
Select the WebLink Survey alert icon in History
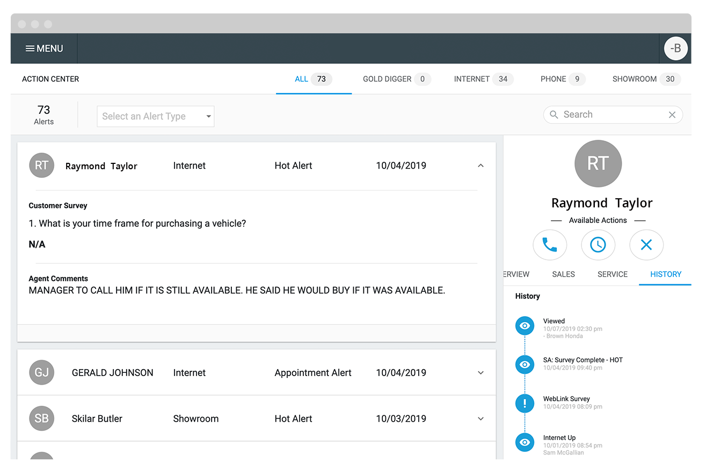[525, 403]
